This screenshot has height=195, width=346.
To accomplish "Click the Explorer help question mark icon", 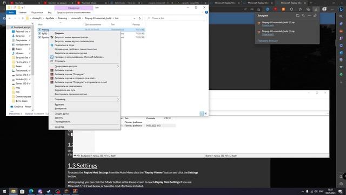I will pos(207,12).
